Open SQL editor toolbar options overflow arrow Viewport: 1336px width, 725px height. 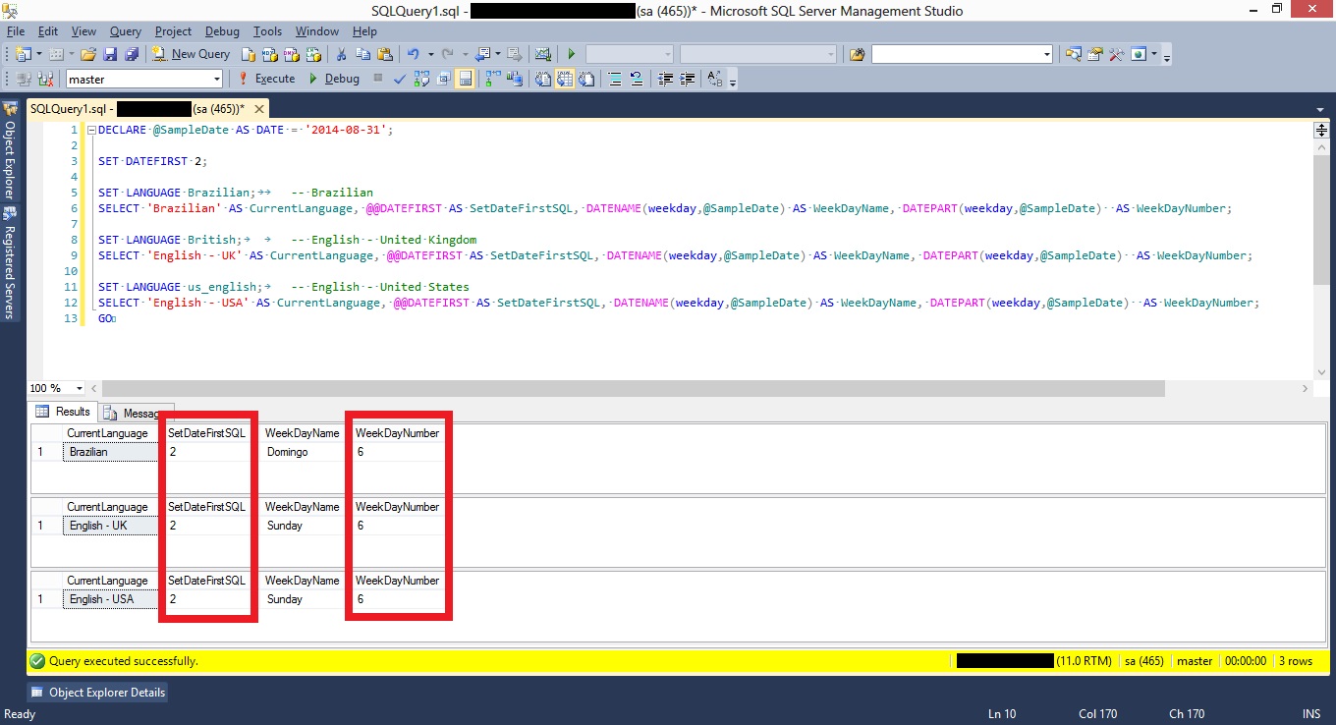pos(732,82)
